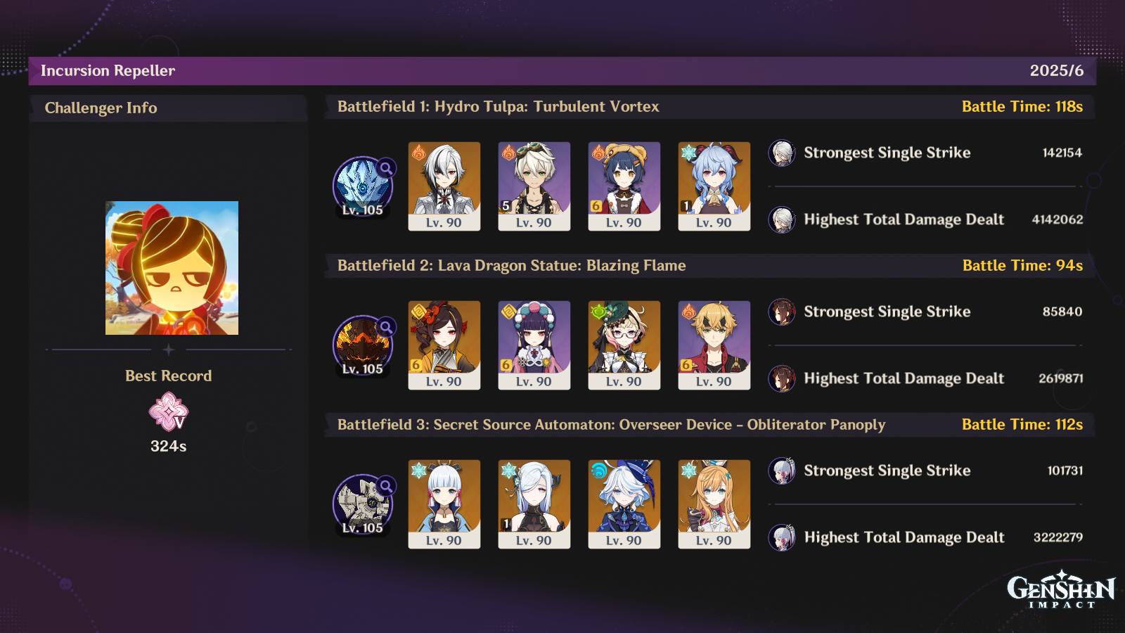This screenshot has width=1125, height=633.
Task: Inspect the Hydro Tulpa boss icon
Action: pos(363,187)
